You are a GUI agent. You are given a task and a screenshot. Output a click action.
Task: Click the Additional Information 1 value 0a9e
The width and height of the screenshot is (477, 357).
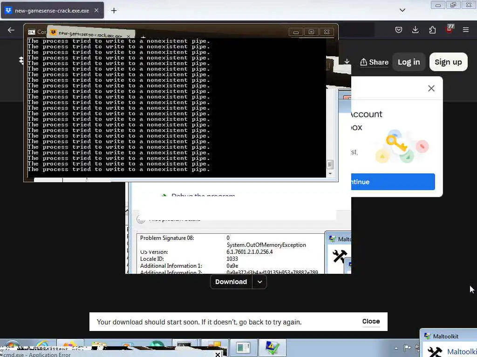[x=232, y=266]
